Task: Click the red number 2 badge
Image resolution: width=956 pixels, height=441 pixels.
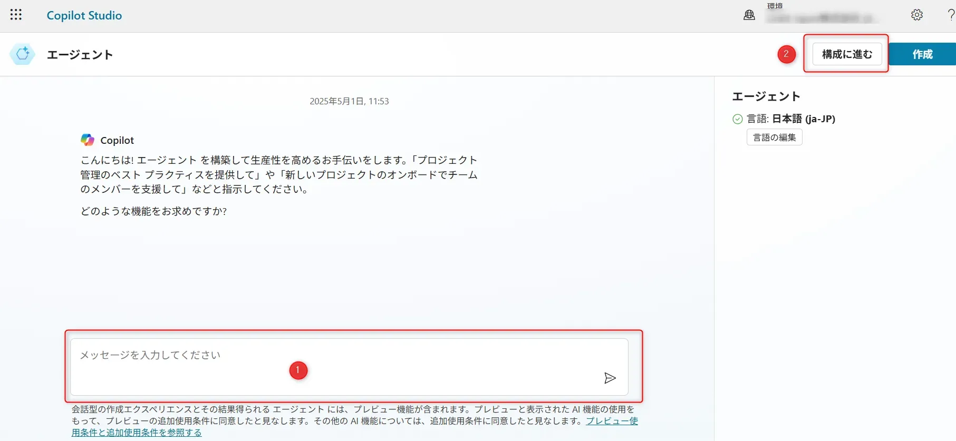Action: (786, 54)
